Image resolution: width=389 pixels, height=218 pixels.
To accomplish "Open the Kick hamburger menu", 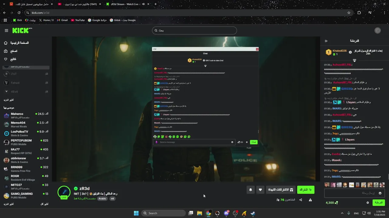I will click(6, 31).
